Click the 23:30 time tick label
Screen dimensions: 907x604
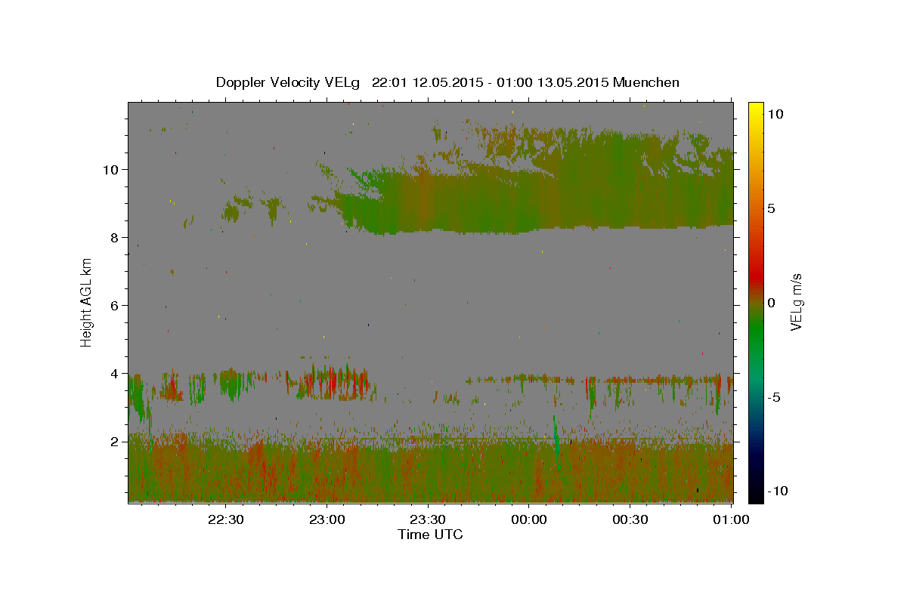click(428, 519)
